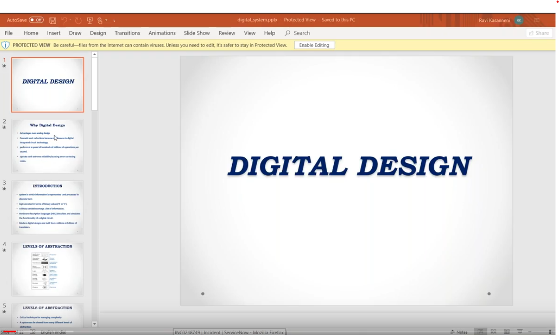Viewport: 559px width, 335px height.
Task: Click the Touch/Mouse mode icon
Action: tap(100, 21)
